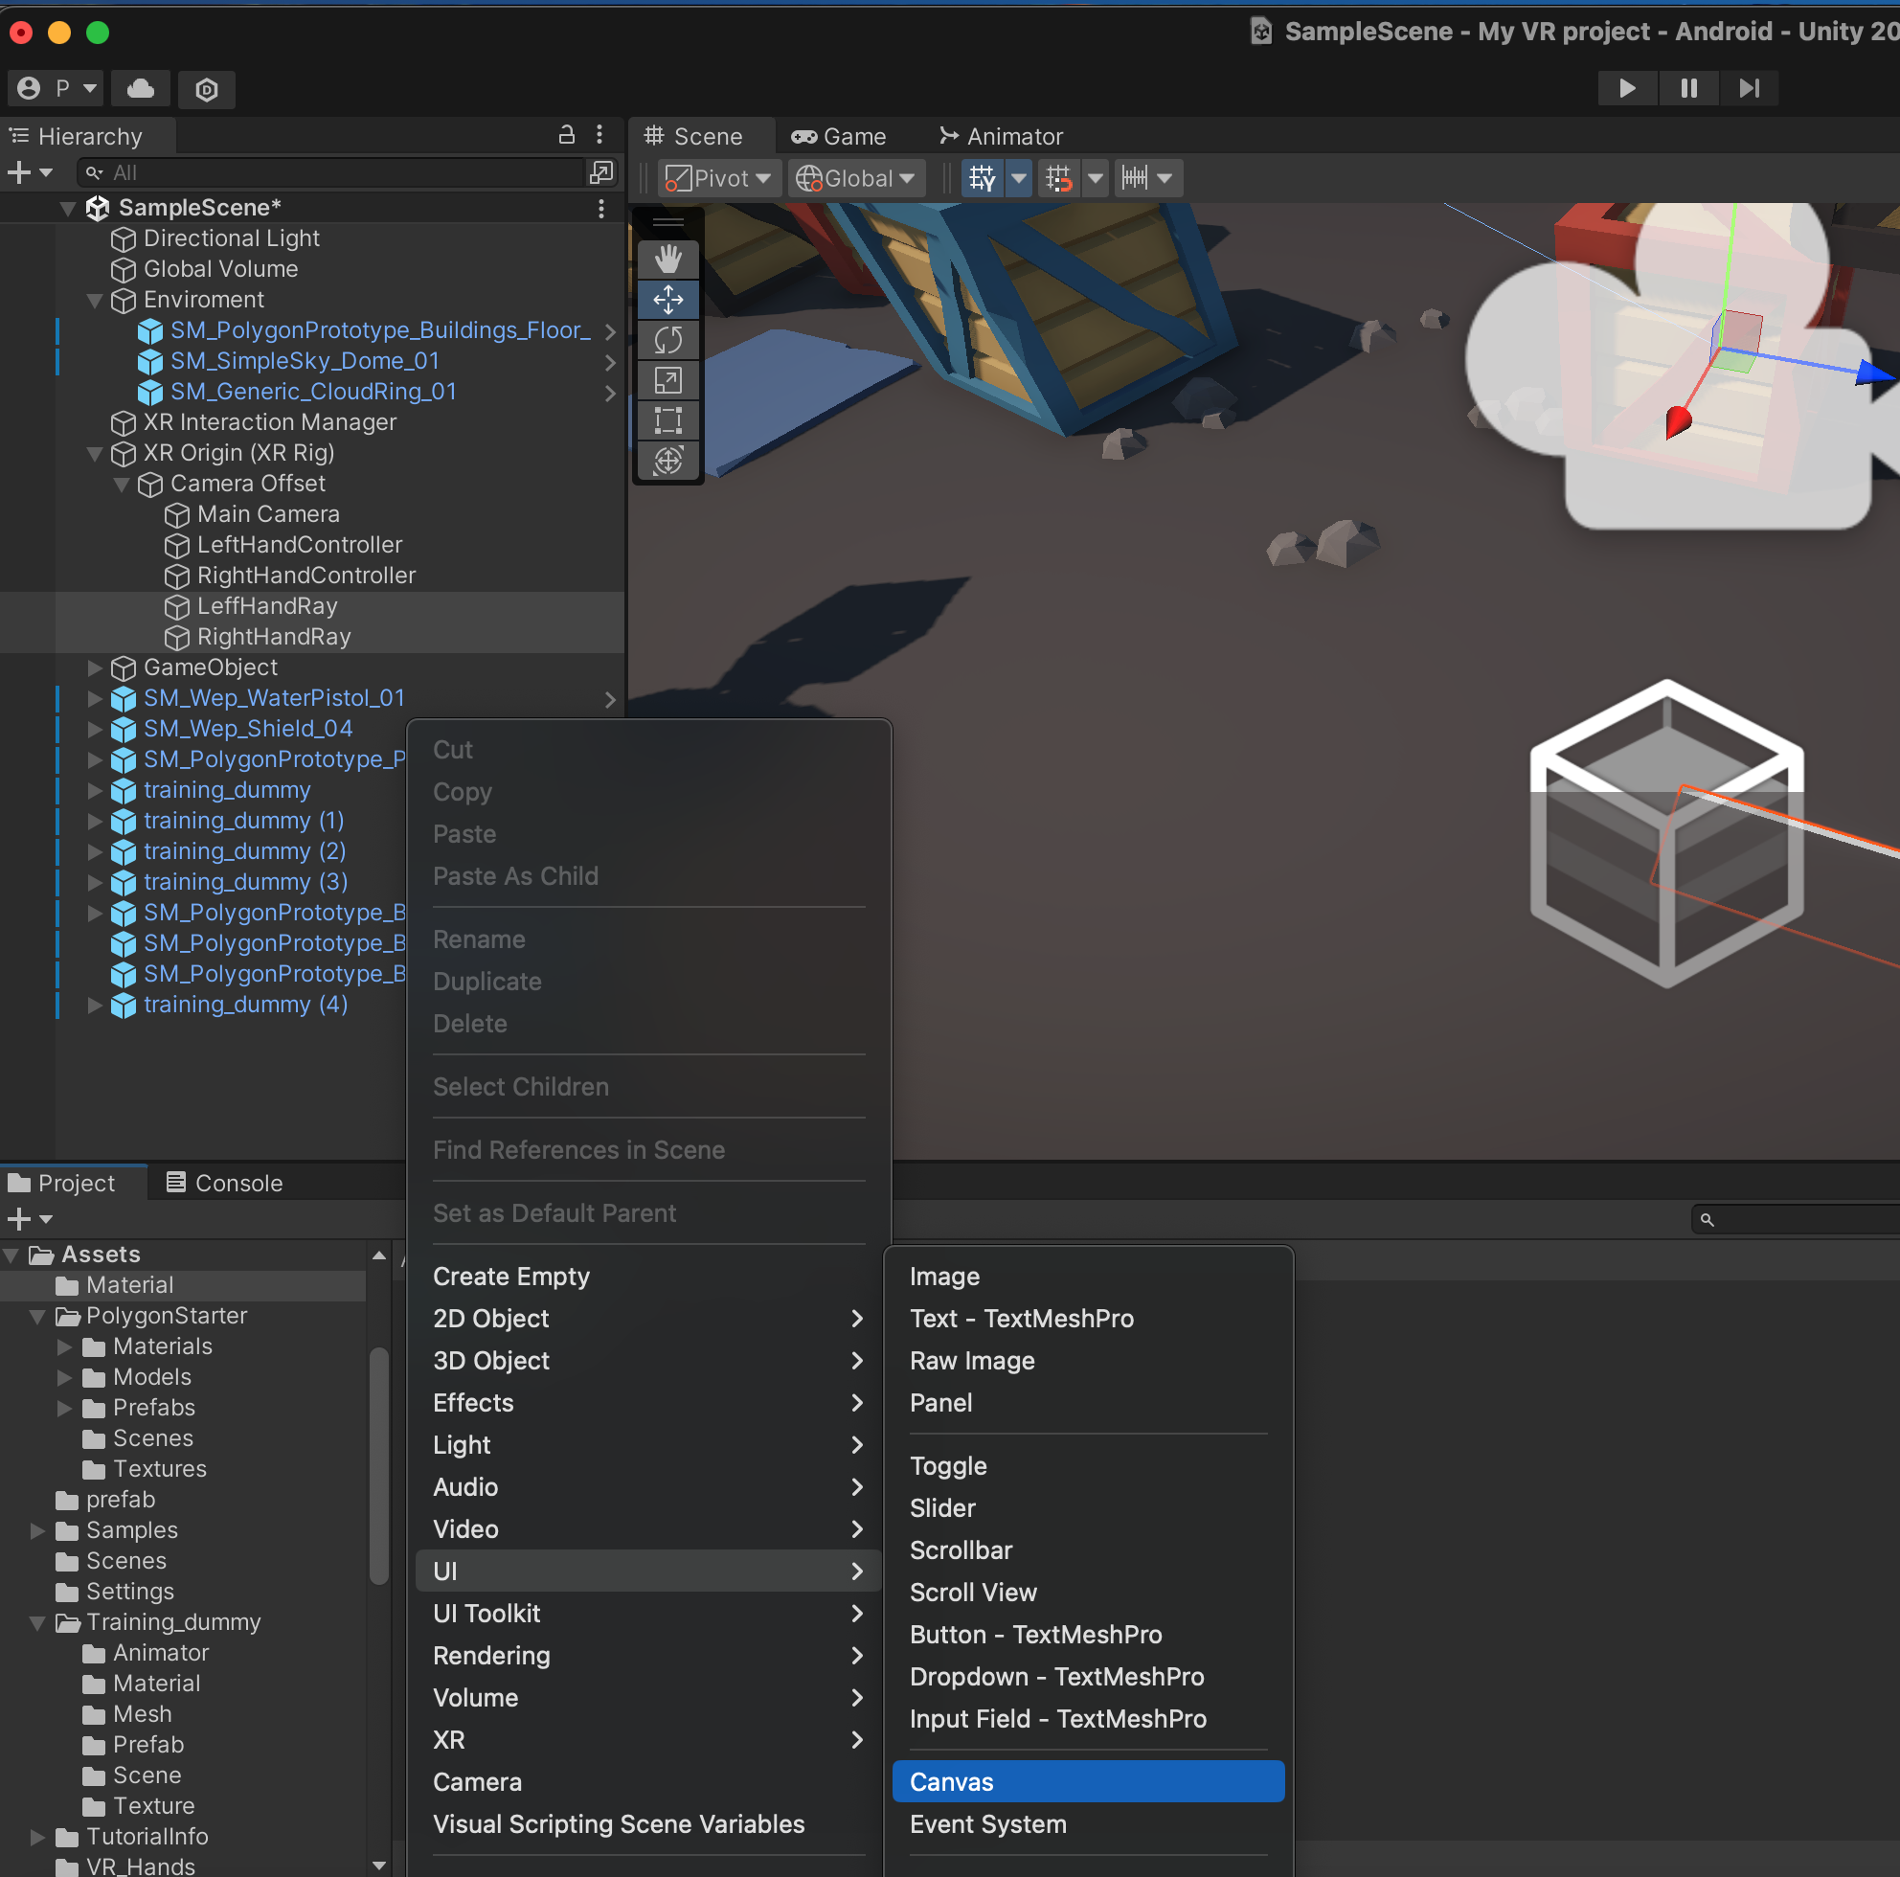Viewport: 1900px width, 1877px height.
Task: Switch to the Game tab
Action: point(839,137)
